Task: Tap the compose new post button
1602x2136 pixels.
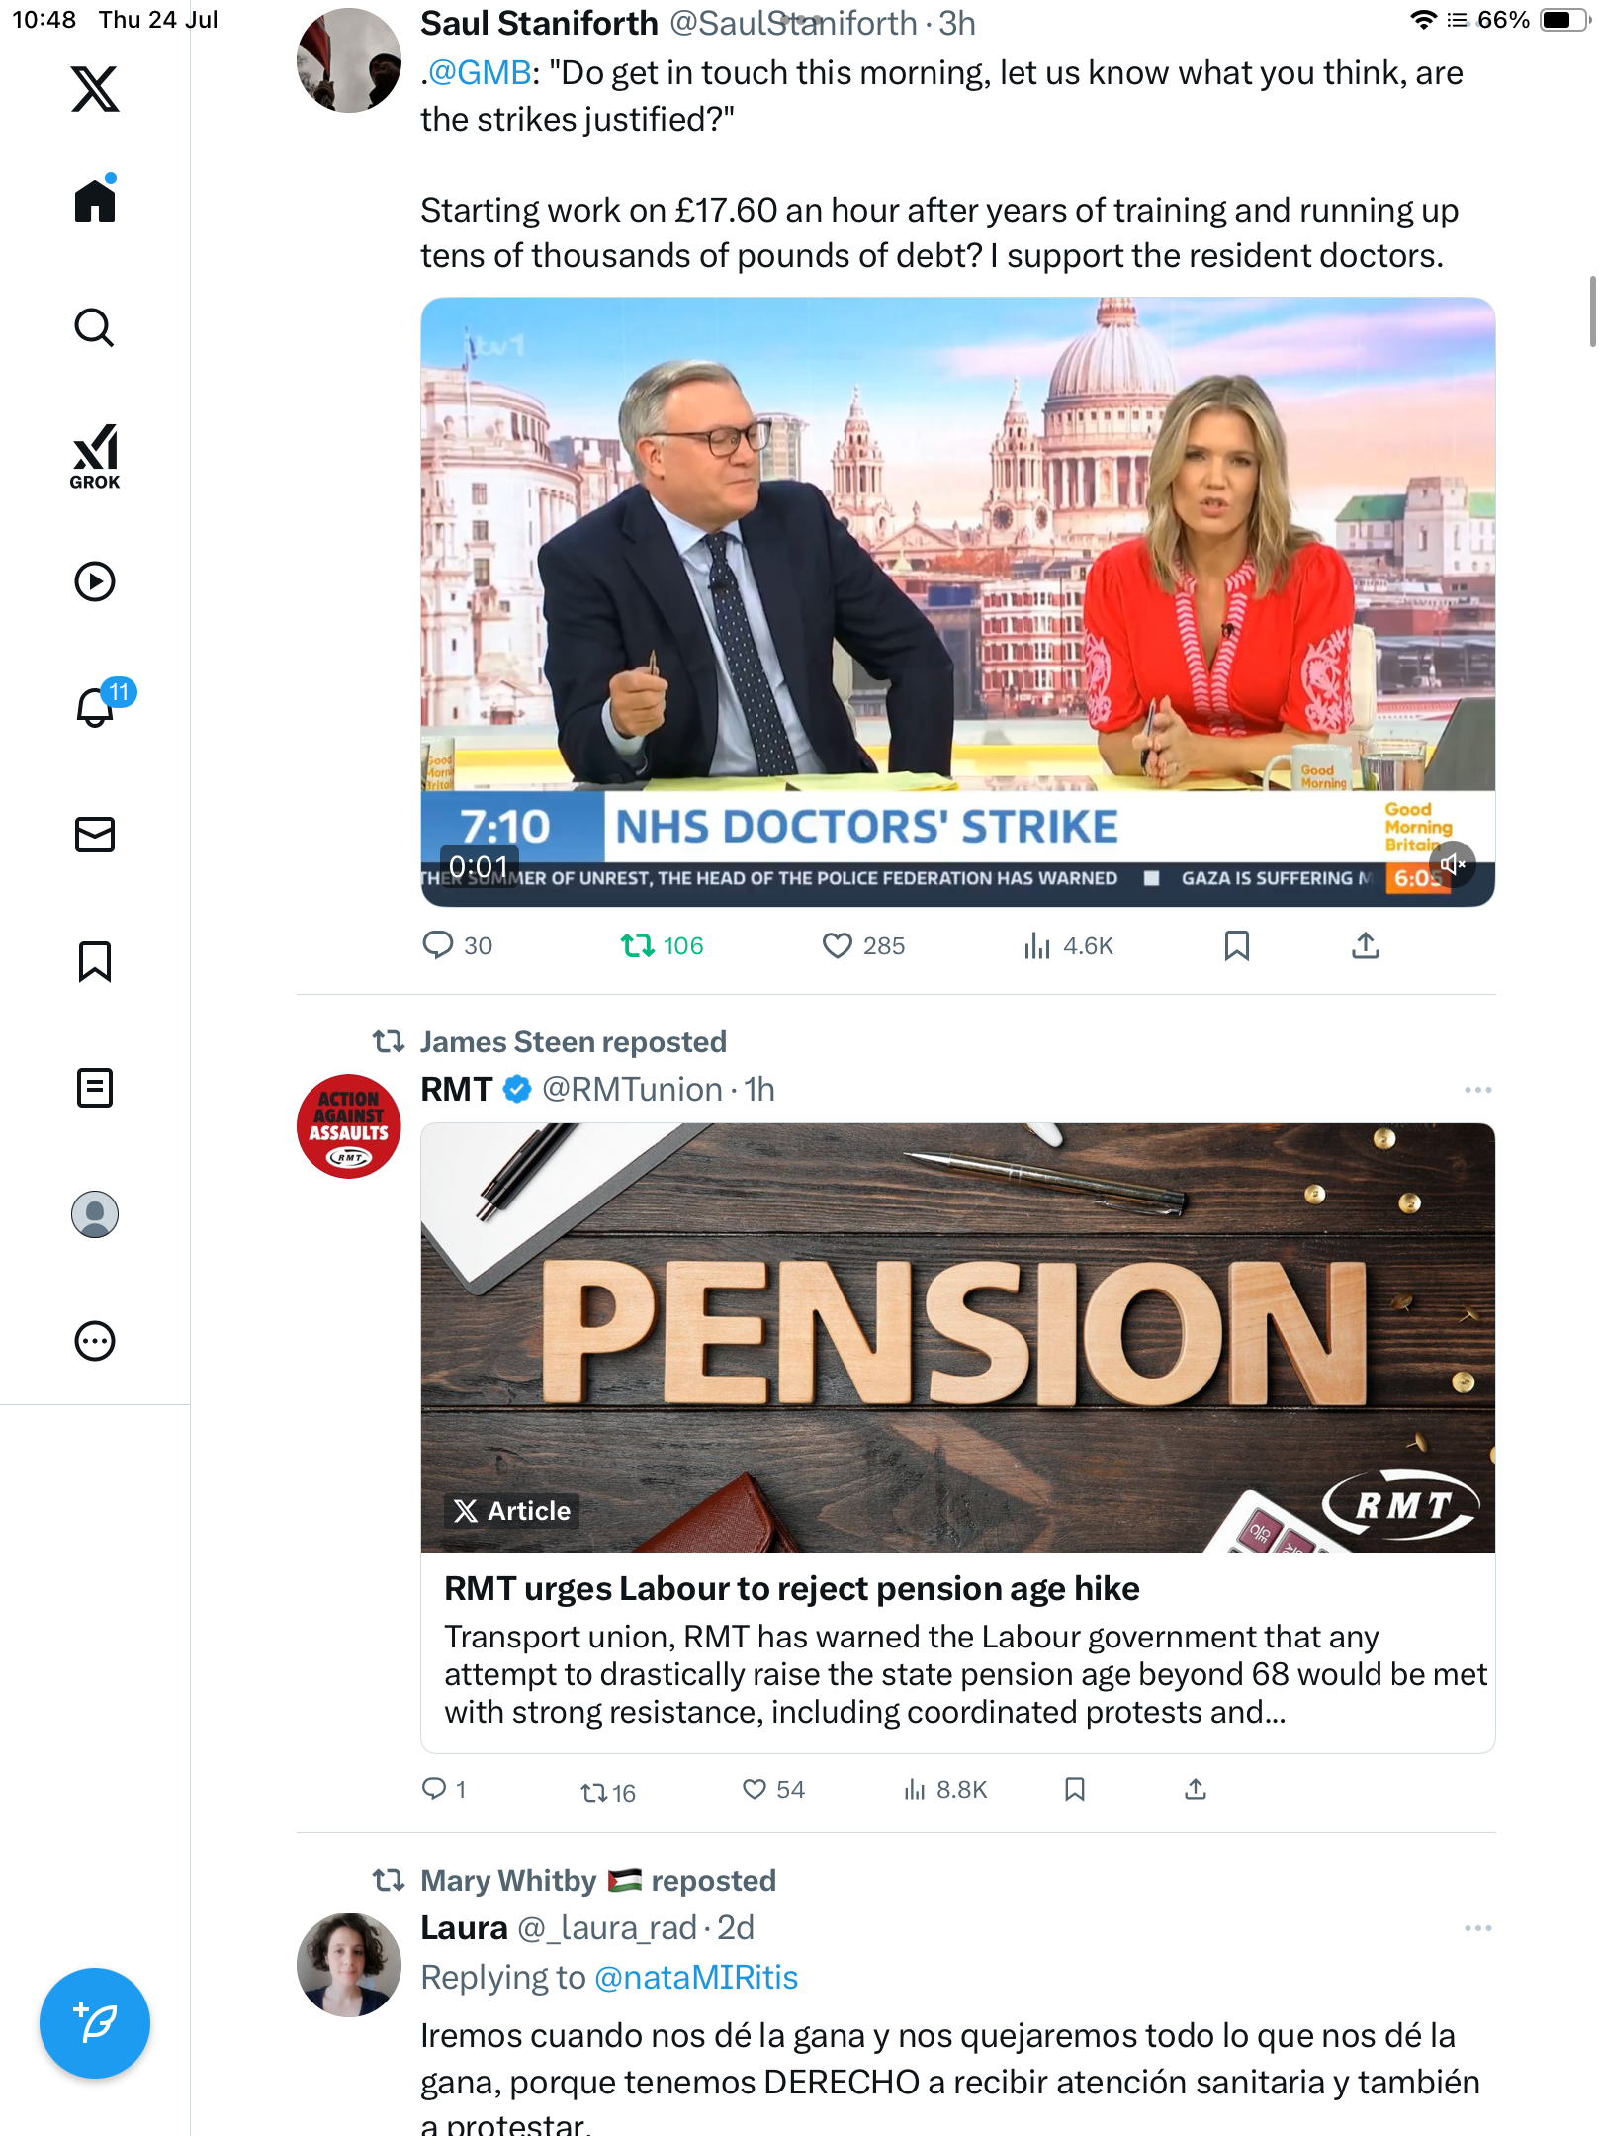Action: coord(95,2023)
